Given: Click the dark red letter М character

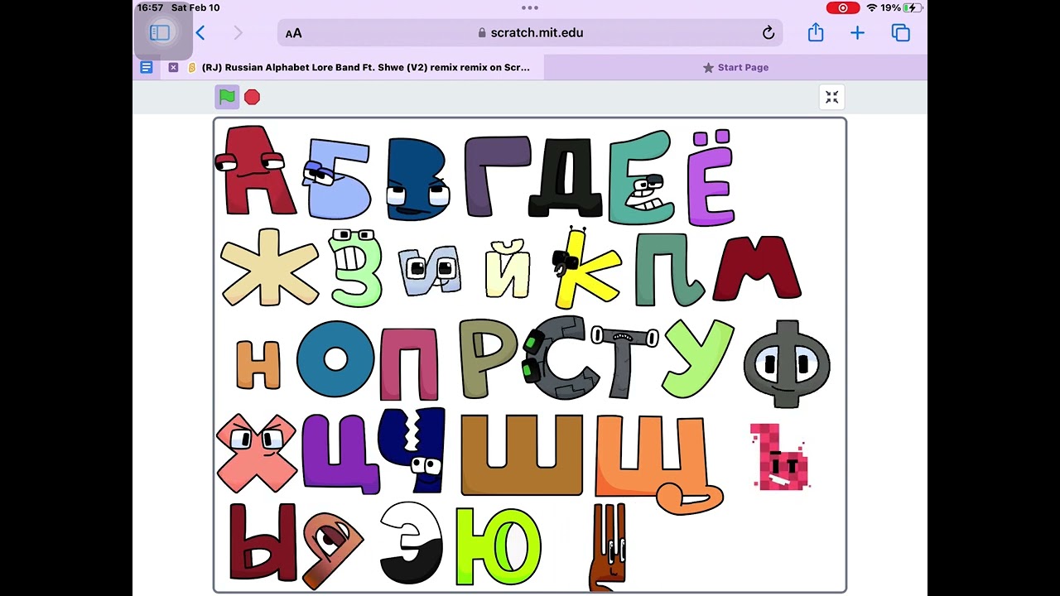Looking at the screenshot, I should (x=757, y=267).
